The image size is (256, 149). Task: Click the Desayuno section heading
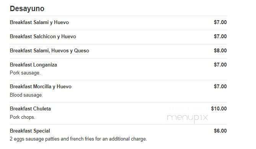27,9
